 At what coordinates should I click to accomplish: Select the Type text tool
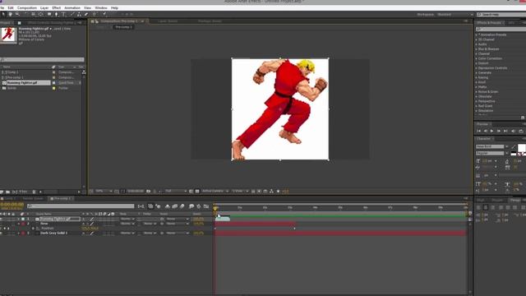[63, 14]
